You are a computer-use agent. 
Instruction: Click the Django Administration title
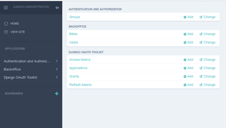(31, 7)
